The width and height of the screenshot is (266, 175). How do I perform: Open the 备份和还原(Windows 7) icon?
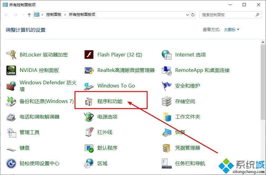[11, 101]
